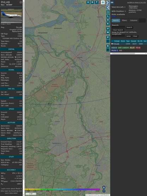Expand sidebar with right chevron arrow
The image size is (147, 196).
108,2
